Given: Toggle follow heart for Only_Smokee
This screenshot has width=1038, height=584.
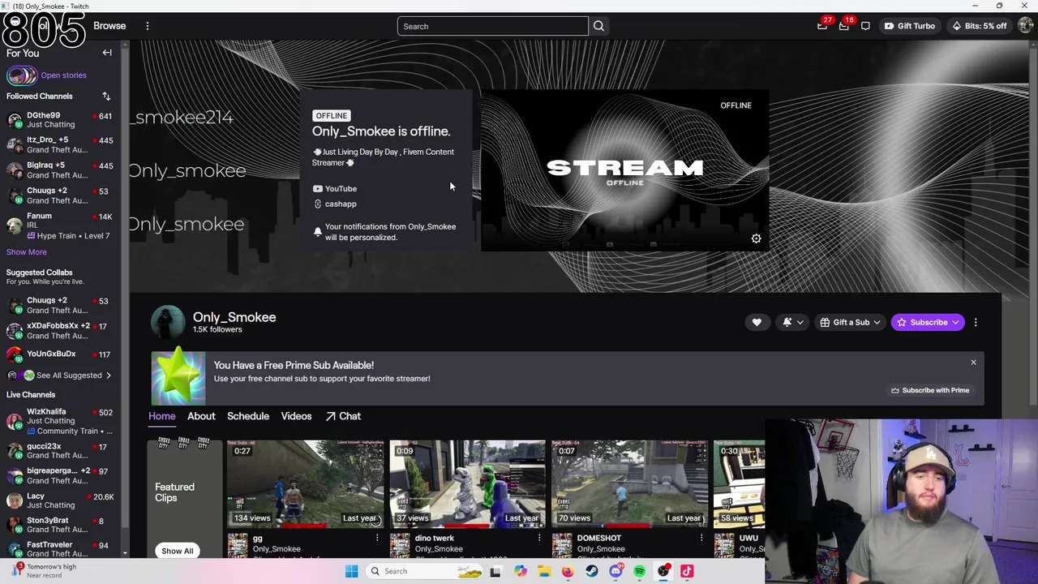Looking at the screenshot, I should click(757, 322).
